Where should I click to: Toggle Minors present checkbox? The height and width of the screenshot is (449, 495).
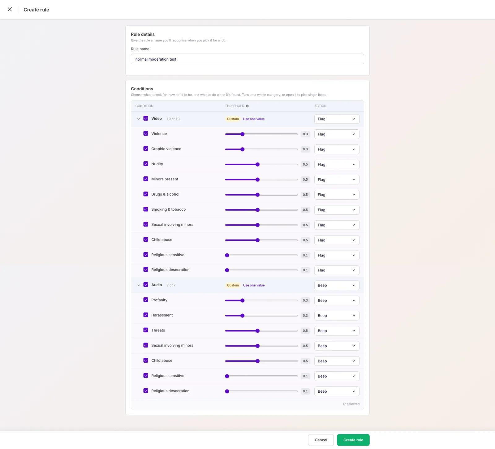pos(146,179)
